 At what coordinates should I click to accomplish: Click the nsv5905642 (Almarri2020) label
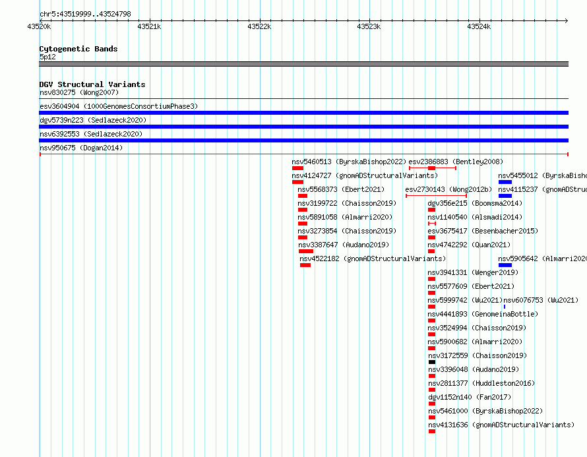tap(542, 259)
